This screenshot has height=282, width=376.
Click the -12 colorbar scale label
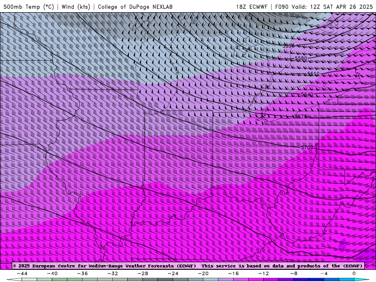pos(264,274)
